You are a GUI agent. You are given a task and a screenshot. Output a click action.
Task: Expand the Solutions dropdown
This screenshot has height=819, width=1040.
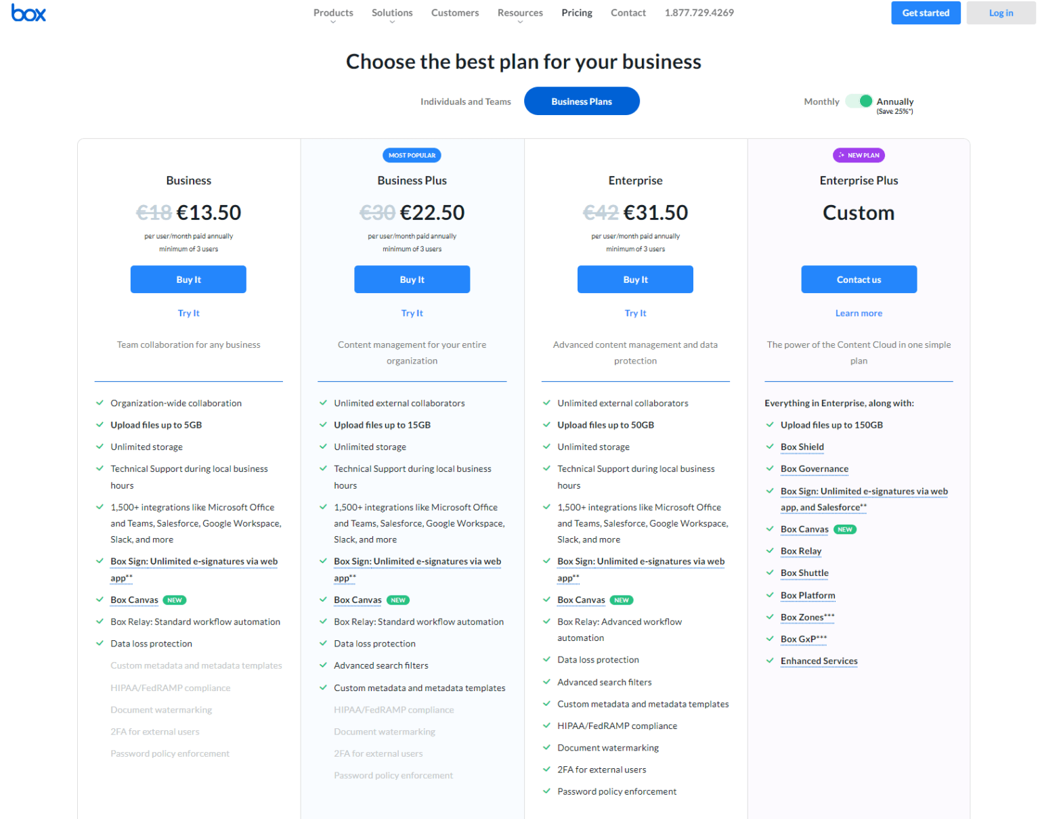pyautogui.click(x=392, y=12)
